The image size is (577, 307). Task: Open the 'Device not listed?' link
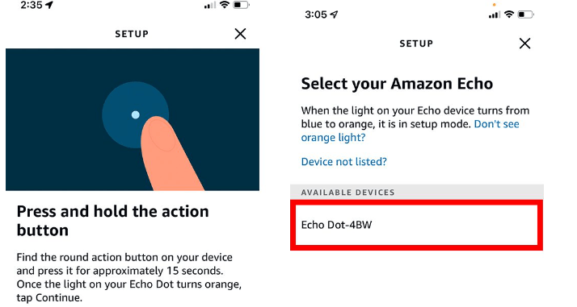pos(343,162)
